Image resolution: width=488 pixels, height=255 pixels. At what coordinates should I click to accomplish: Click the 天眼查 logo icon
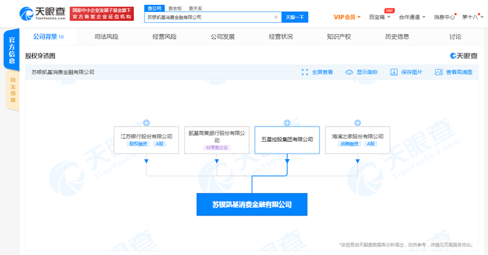[26, 14]
